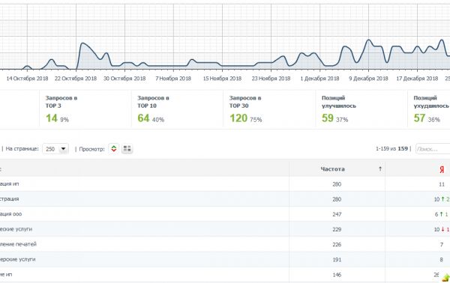Switch to the up/down arrows view mode
Viewport: 450px width, 283px height.
pos(114,149)
